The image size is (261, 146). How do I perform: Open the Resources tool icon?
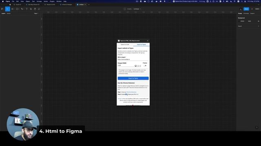click(x=31, y=9)
